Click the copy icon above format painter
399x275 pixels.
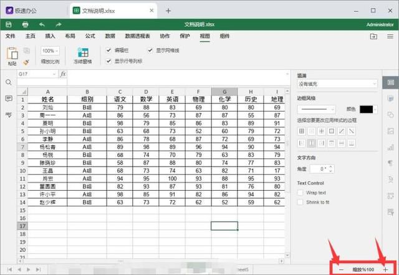pyautogui.click(x=26, y=51)
